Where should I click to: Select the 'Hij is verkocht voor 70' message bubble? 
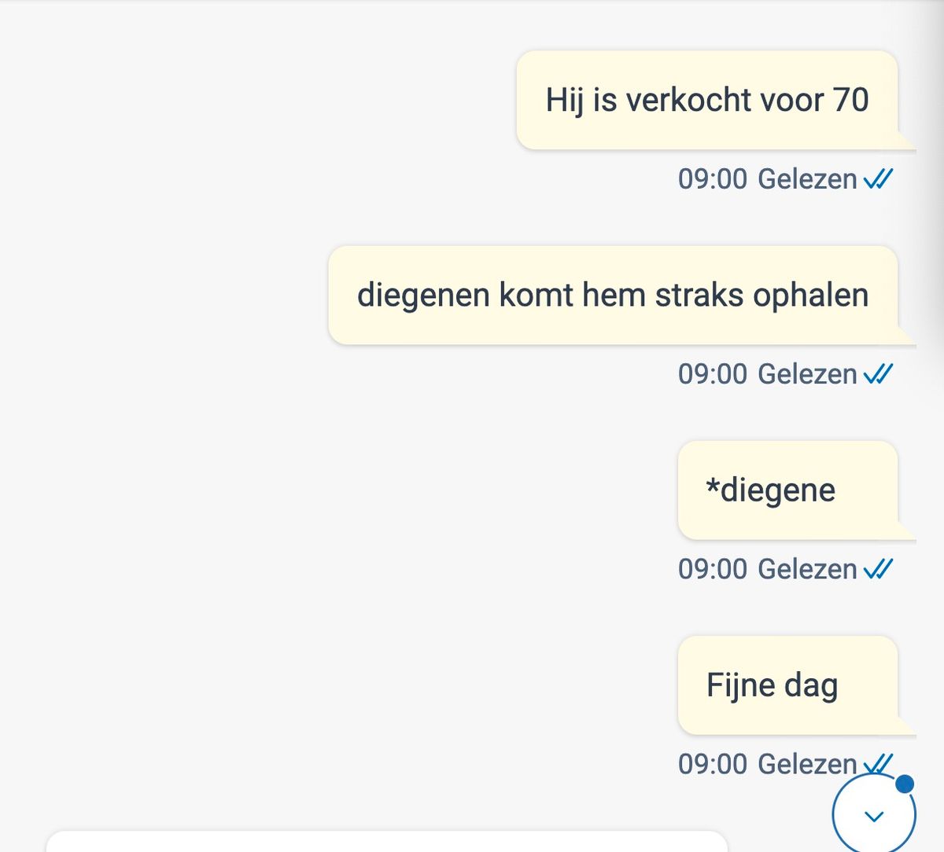coord(707,100)
